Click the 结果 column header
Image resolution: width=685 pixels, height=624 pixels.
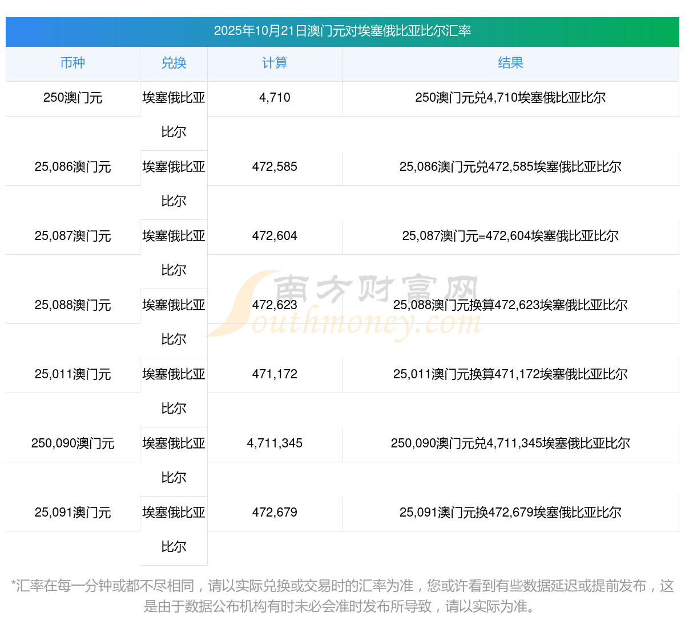click(510, 63)
